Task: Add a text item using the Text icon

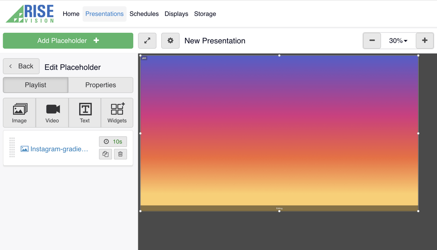Action: tap(84, 112)
